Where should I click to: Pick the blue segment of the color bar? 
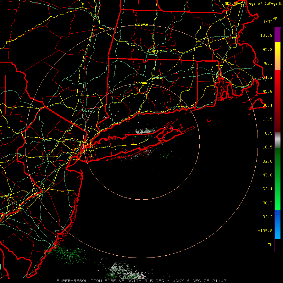[x=278, y=224]
